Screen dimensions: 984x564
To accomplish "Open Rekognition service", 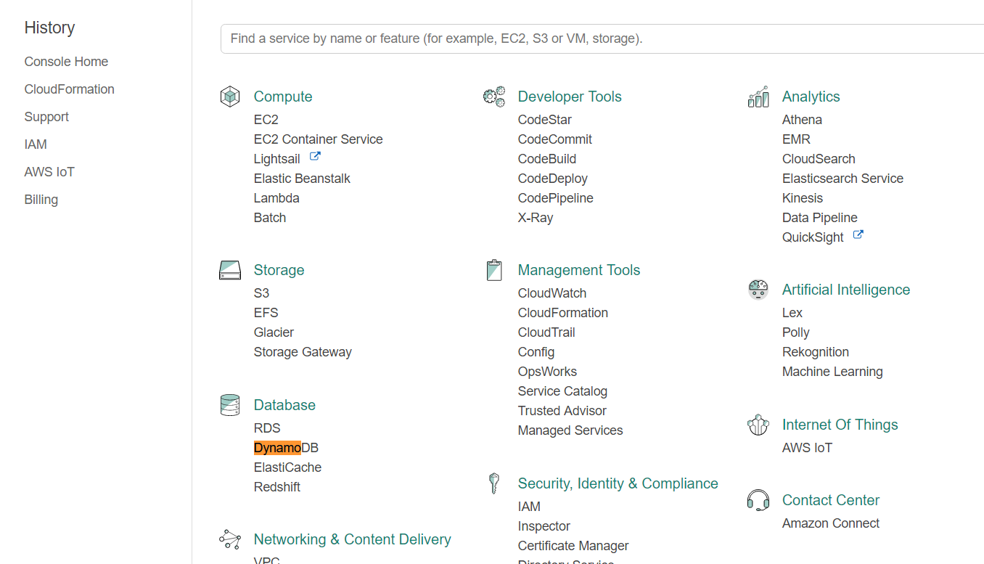I will coord(816,352).
